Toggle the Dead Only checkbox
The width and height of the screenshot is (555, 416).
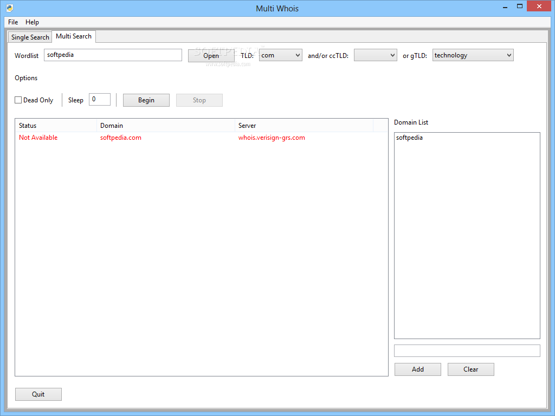coord(18,100)
